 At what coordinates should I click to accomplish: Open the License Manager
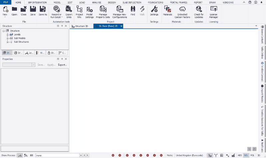(214, 12)
